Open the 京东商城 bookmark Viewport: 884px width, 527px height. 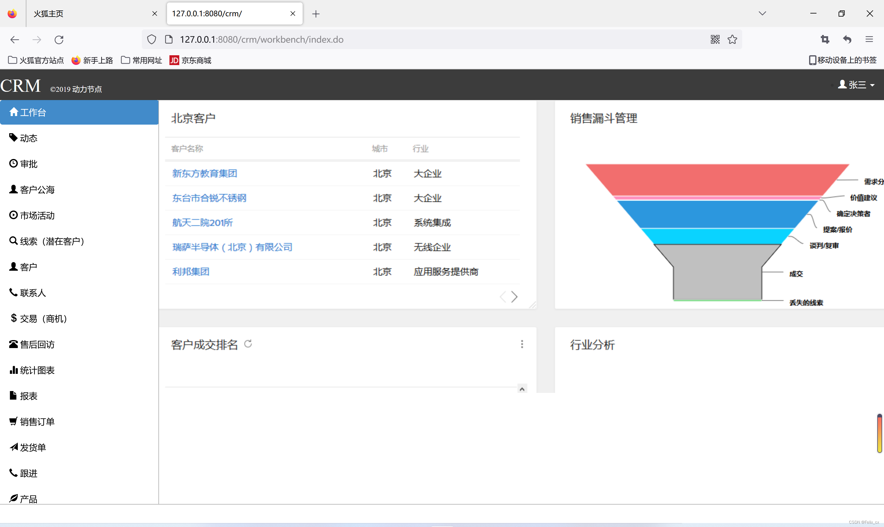point(190,60)
